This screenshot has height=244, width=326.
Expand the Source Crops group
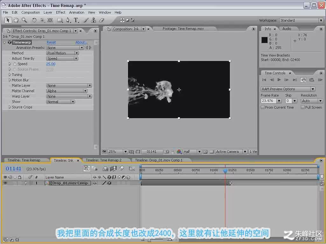click(x=10, y=107)
